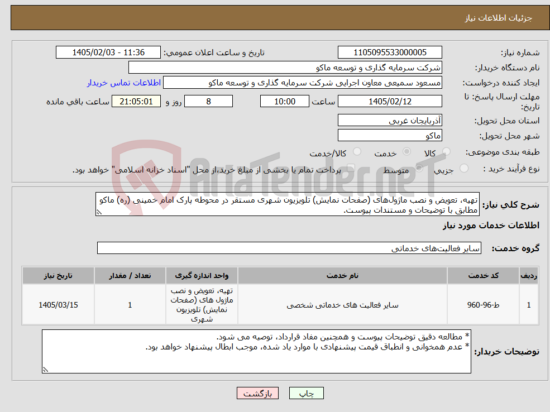The width and height of the screenshot is (550, 412).
Task: Click the request creator name field
Action: coord(302,83)
